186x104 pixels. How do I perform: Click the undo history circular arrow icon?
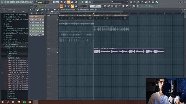131,2
